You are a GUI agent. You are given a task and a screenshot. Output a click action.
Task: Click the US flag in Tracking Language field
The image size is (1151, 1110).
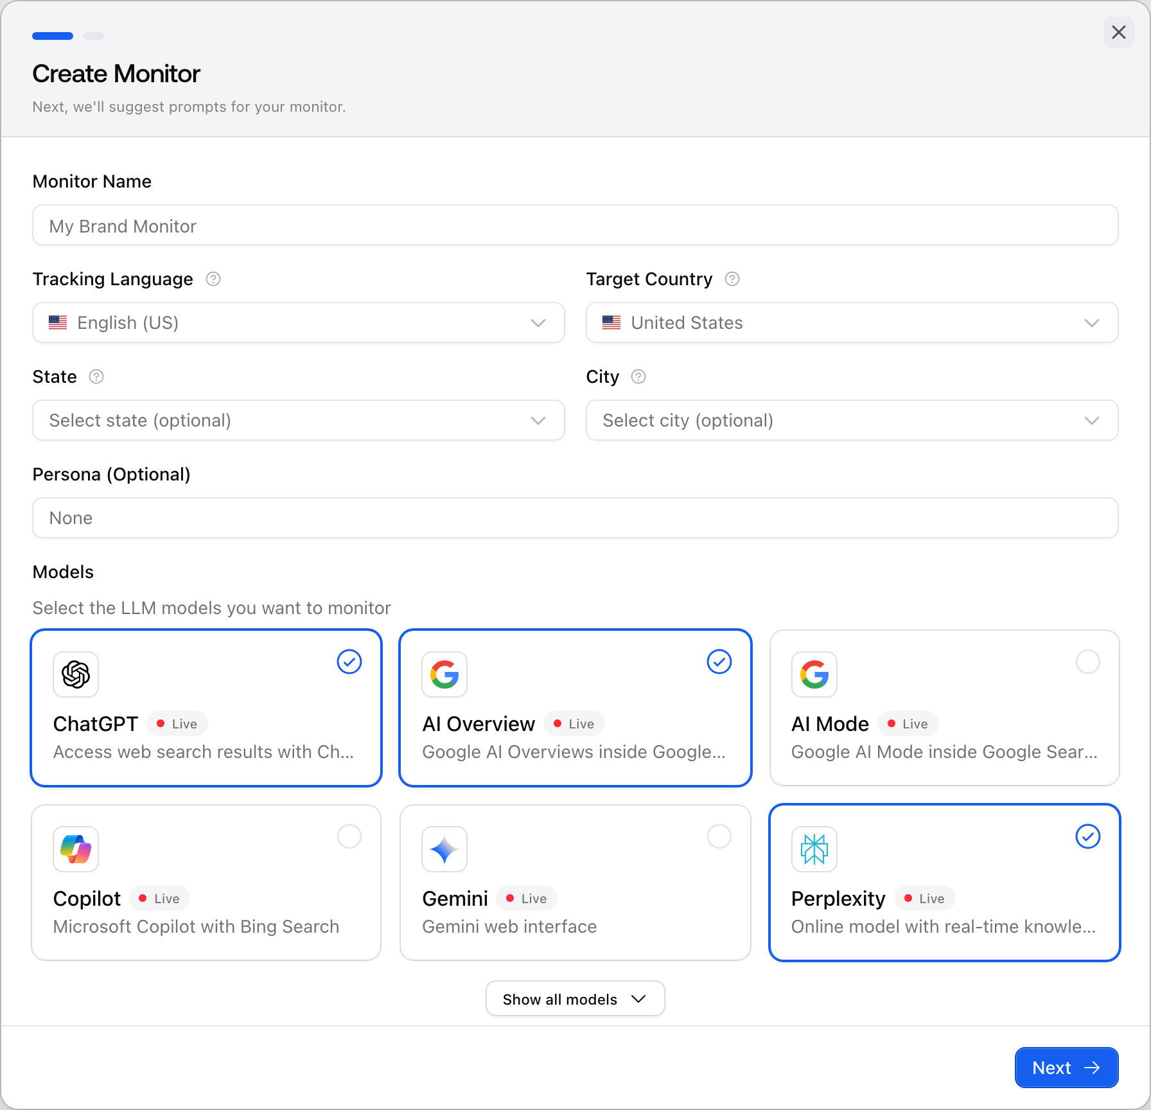[58, 322]
